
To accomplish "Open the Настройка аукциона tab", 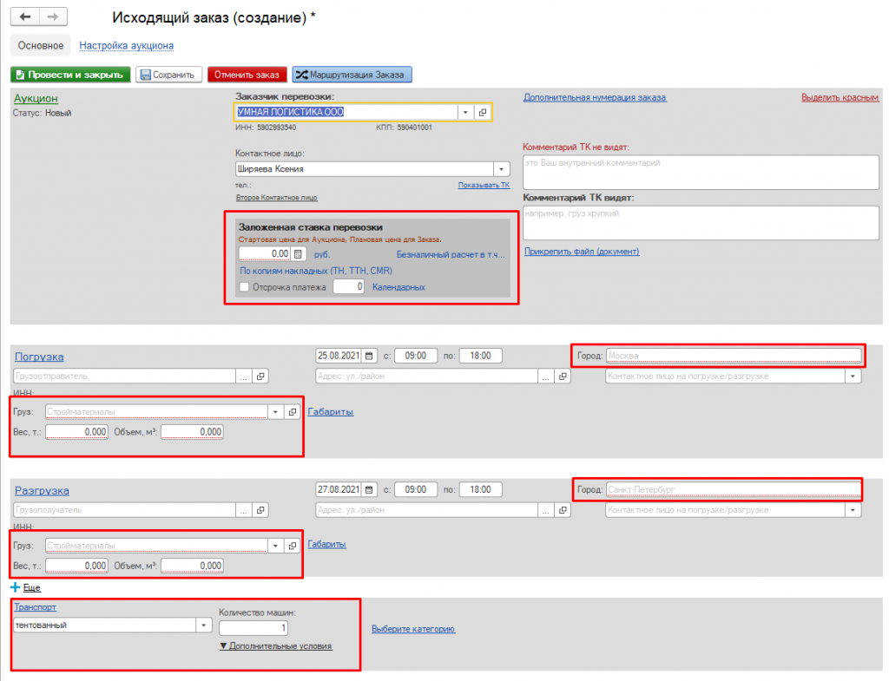I will [x=127, y=45].
